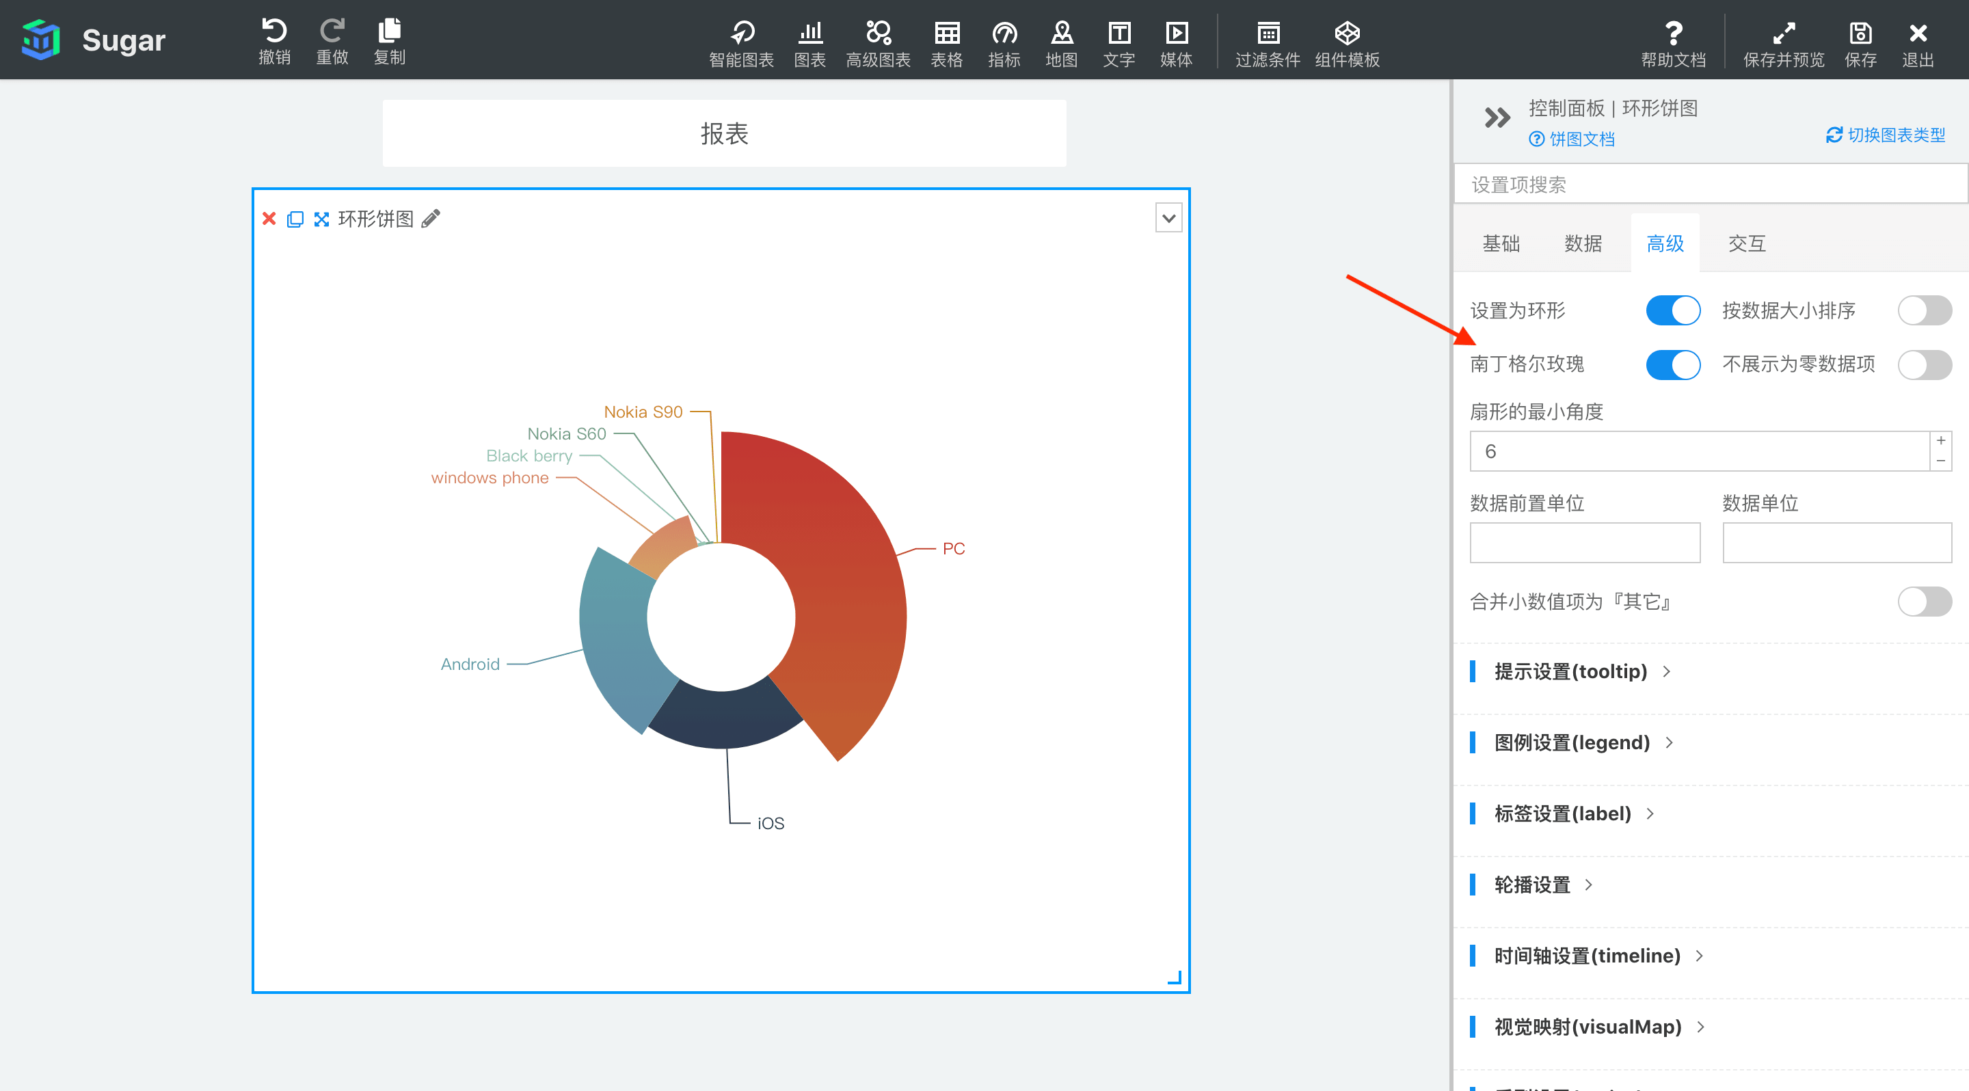Click the 报表 report title
Image resolution: width=1969 pixels, height=1091 pixels.
point(724,134)
